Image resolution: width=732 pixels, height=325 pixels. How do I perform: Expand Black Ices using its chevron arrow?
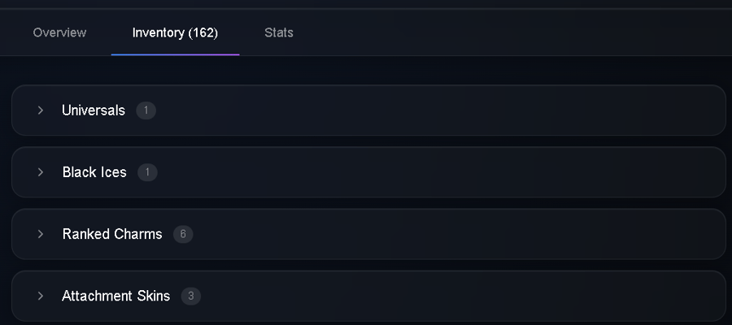click(41, 172)
